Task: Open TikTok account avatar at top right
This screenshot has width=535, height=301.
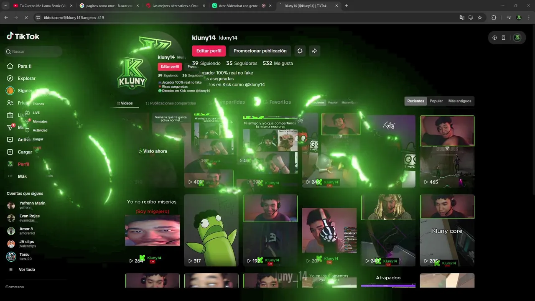Action: click(517, 38)
